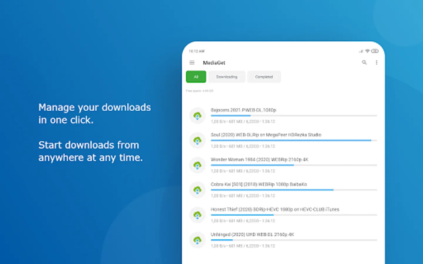423x264 pixels.
Task: Click the status line under Unhinged (2020)
Action: 243,246
